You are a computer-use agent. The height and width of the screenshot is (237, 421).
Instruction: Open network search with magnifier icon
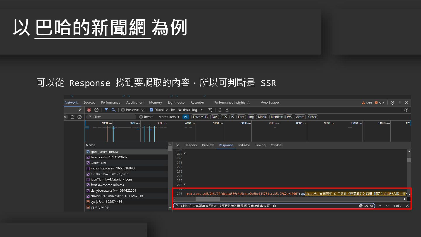113,110
